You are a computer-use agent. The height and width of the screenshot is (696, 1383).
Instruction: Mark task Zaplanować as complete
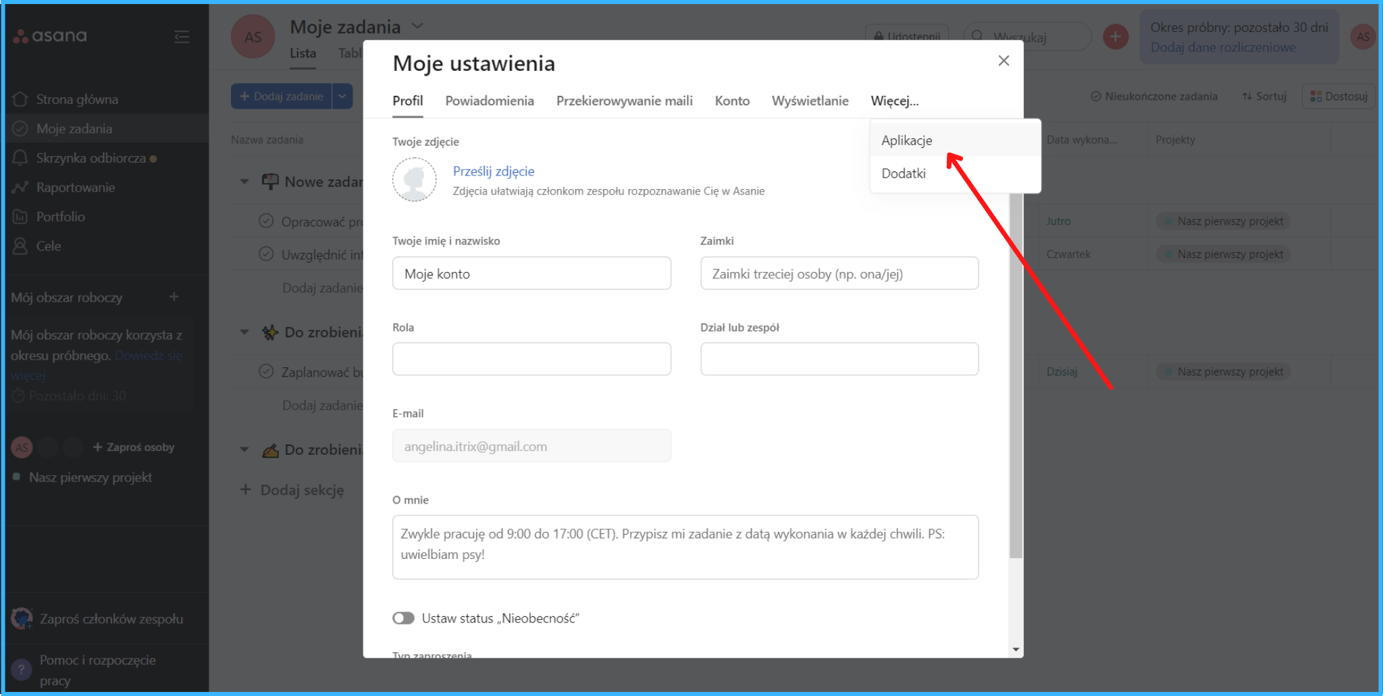coord(266,371)
